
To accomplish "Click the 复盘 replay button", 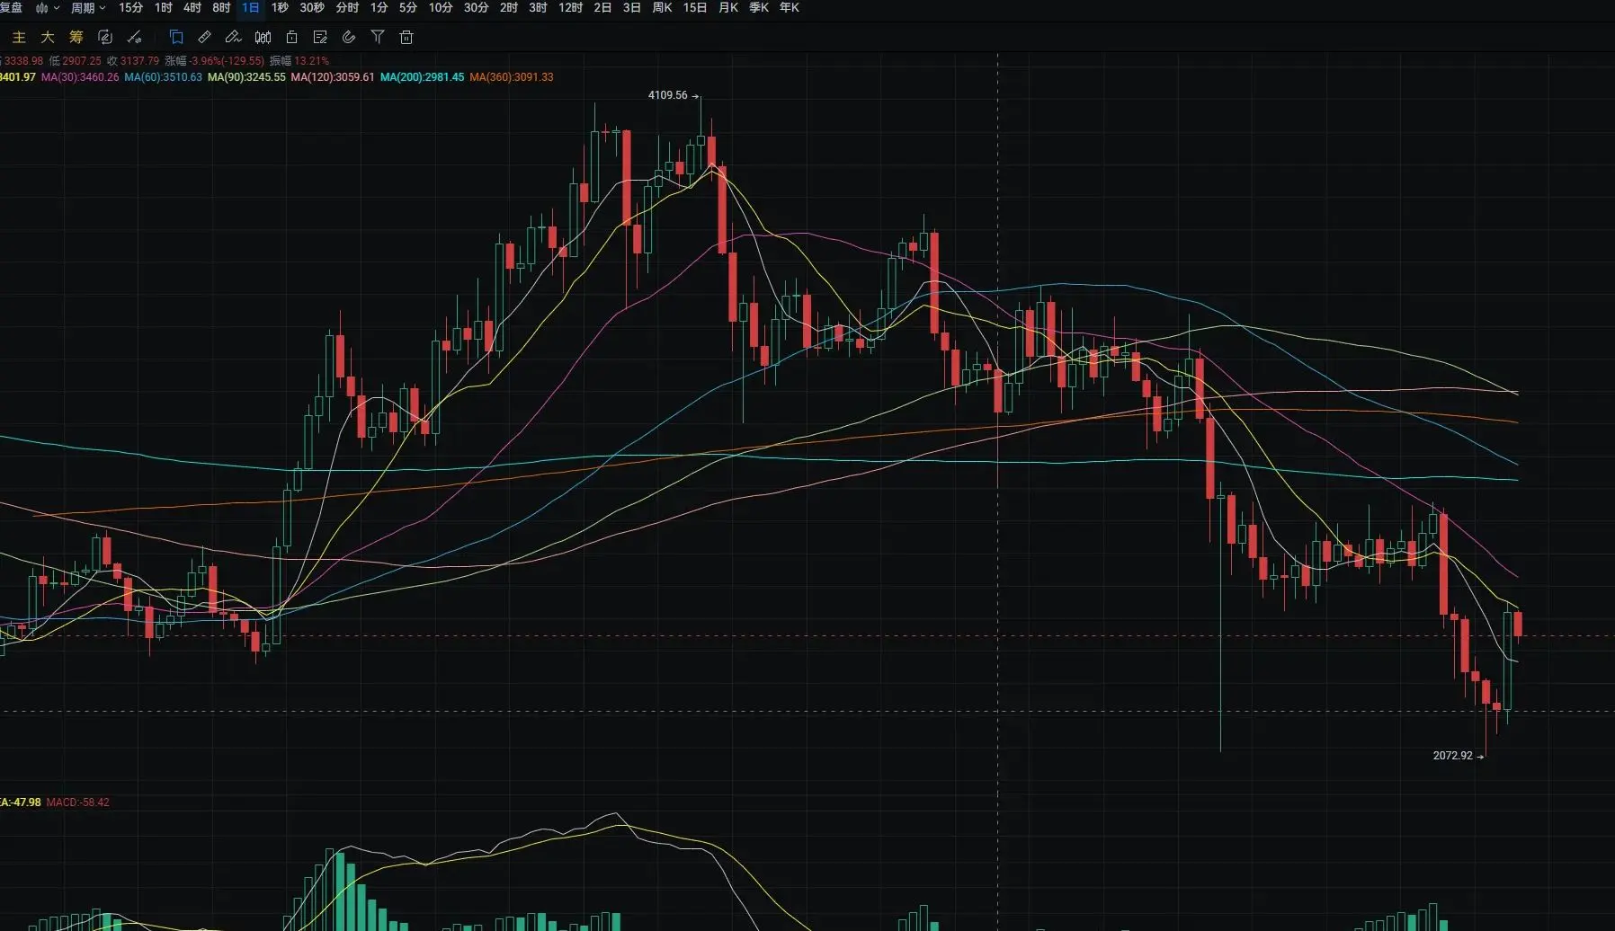I will pyautogui.click(x=11, y=8).
